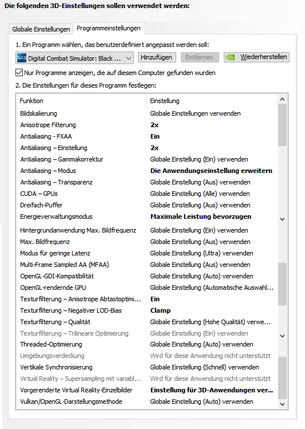The height and width of the screenshot is (429, 305).
Task: Select the Programmeinstellungen tab
Action: (x=109, y=28)
